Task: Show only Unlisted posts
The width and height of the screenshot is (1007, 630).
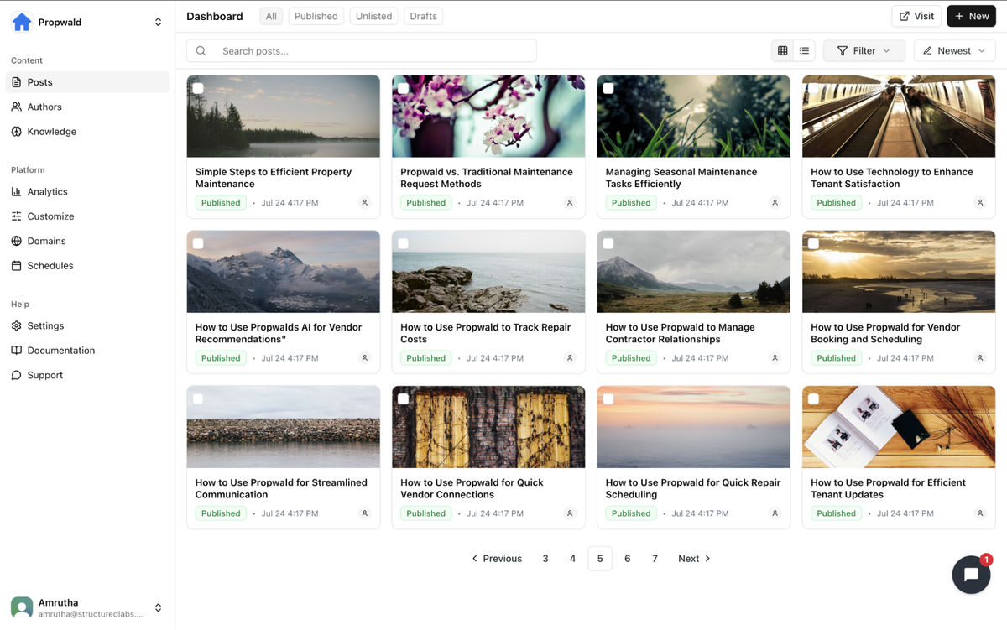Action: 373,15
